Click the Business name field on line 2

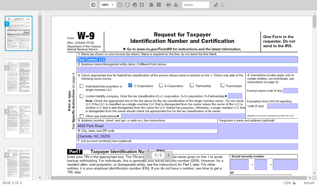pyautogui.click(x=187, y=70)
